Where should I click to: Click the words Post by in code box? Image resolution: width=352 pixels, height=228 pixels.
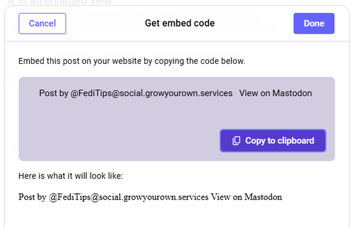[54, 93]
